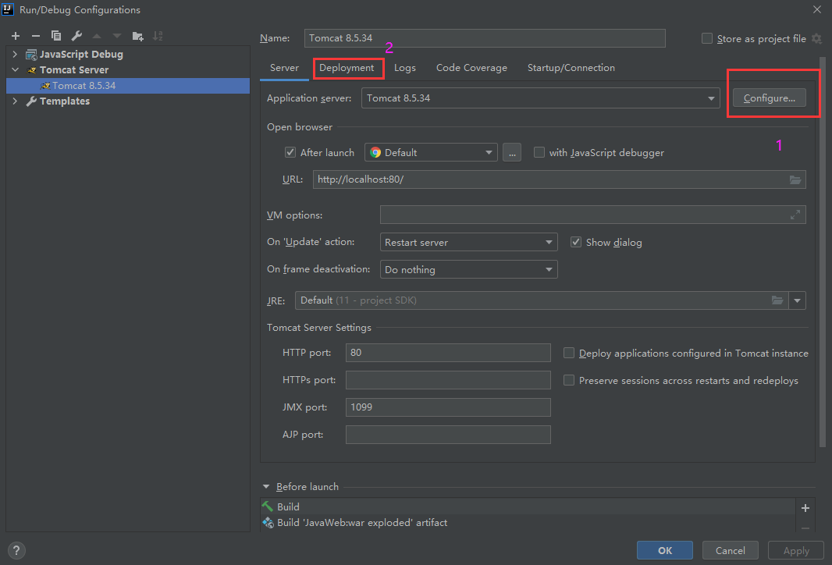
Task: Toggle After launch checkbox
Action: point(290,153)
